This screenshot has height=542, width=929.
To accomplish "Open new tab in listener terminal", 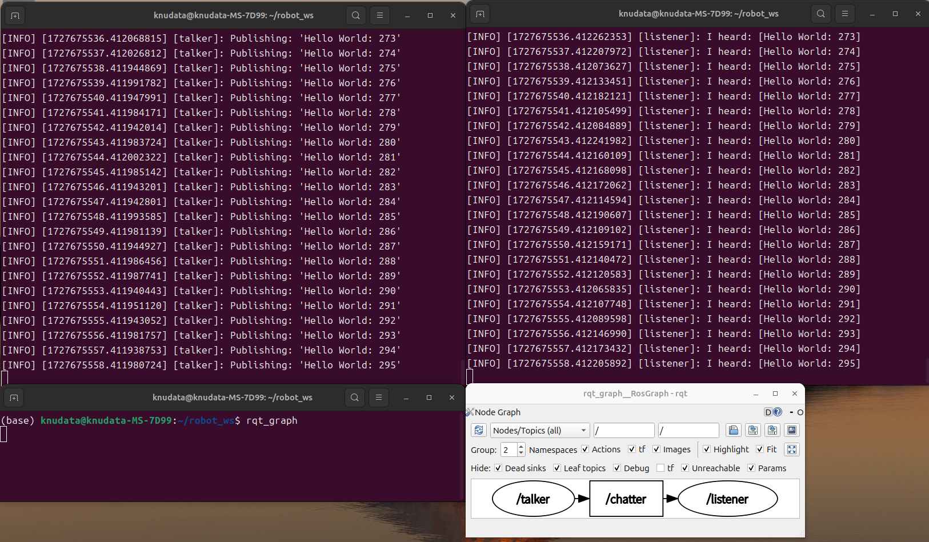I will [x=480, y=14].
